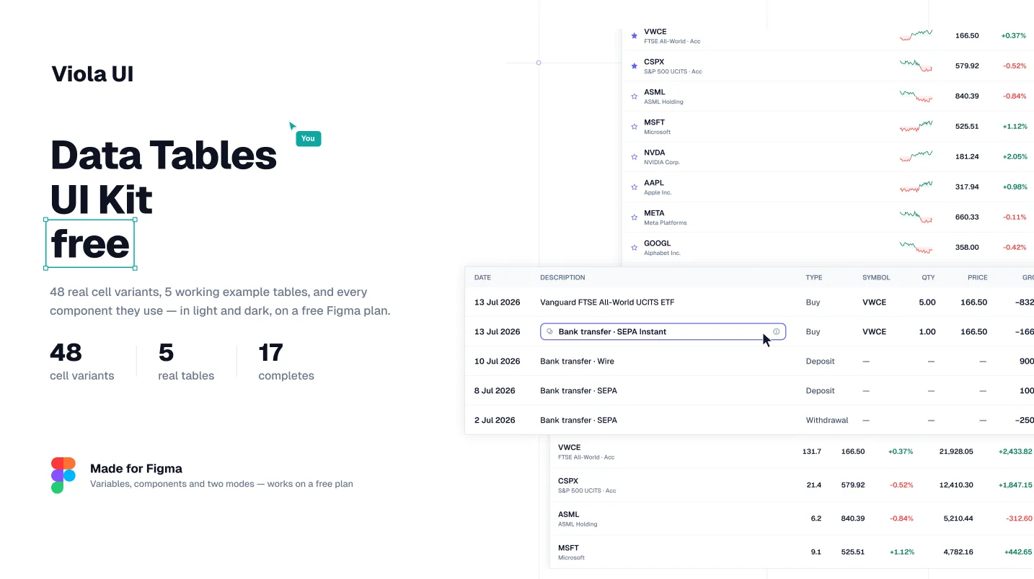Click the Made for Figma heading
This screenshot has width=1034, height=579.
point(136,468)
